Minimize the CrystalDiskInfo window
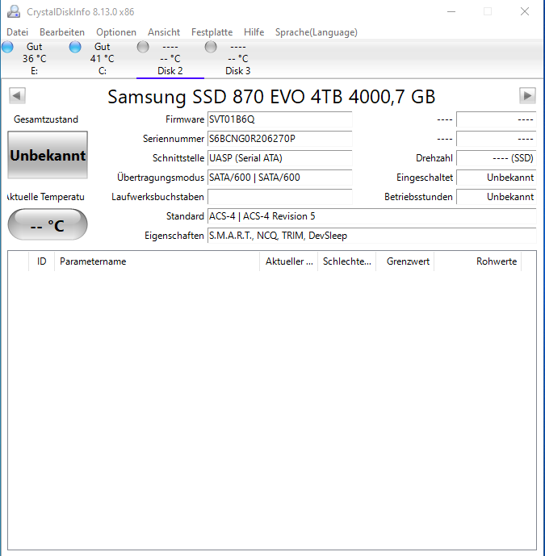The image size is (545, 556). (x=451, y=12)
